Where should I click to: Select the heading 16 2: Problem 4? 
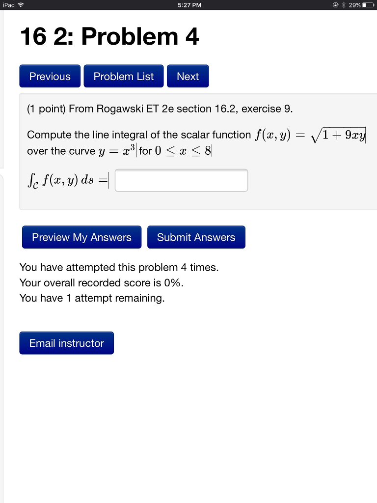109,36
